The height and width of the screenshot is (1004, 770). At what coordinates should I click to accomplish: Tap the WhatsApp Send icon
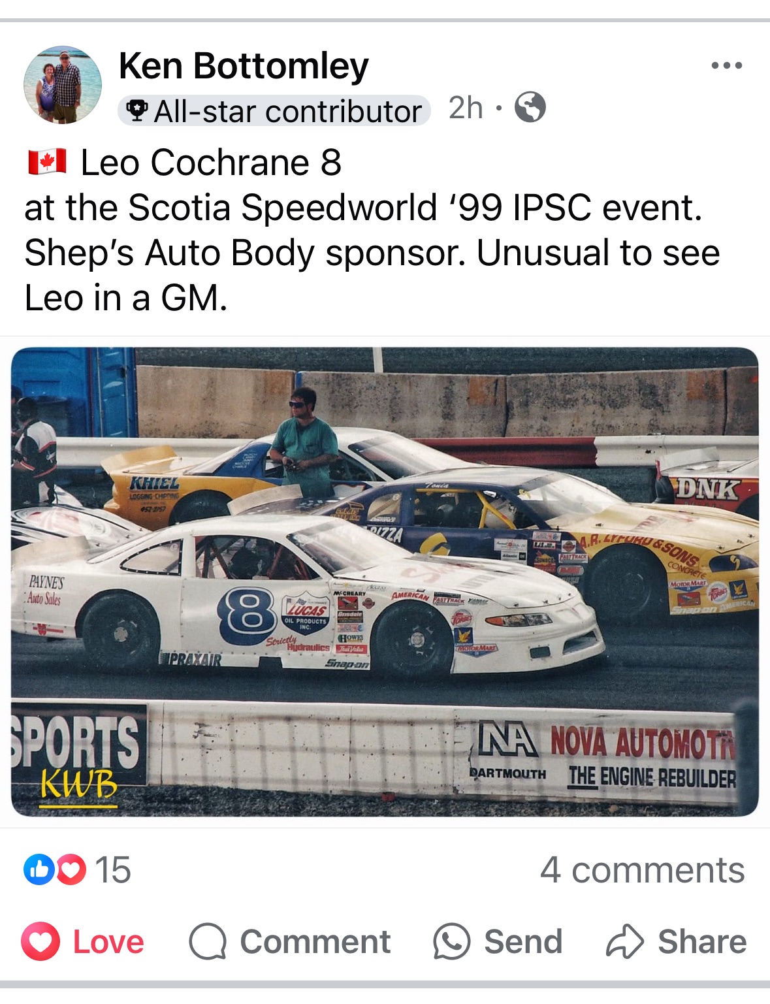pyautogui.click(x=451, y=941)
